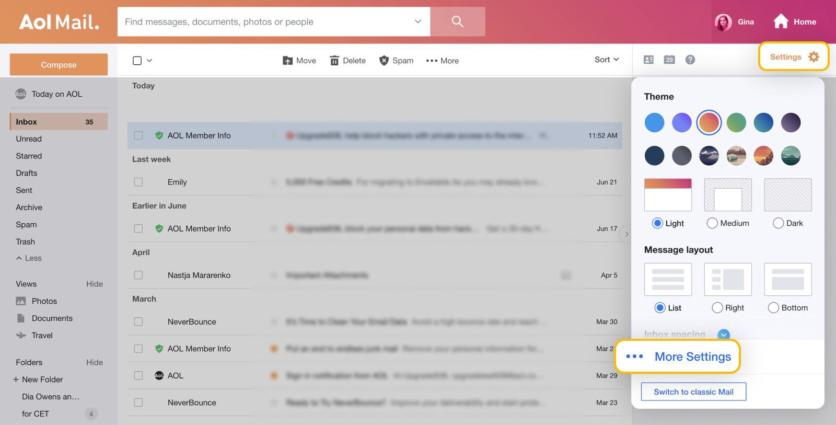Open the Spam folder in sidebar
This screenshot has height=425, width=836.
(26, 225)
